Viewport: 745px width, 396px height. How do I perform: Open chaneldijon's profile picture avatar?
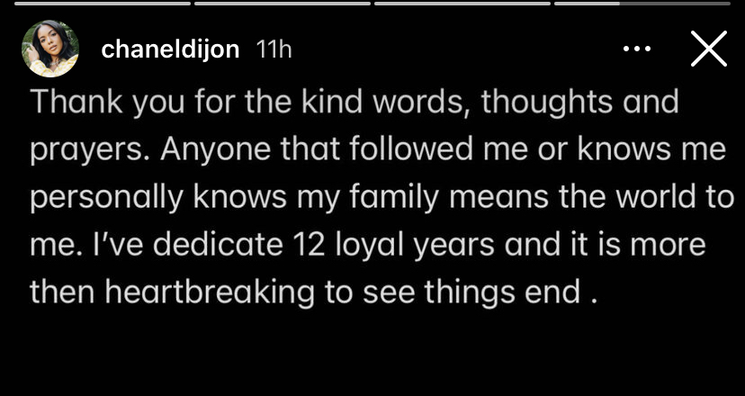[x=49, y=49]
